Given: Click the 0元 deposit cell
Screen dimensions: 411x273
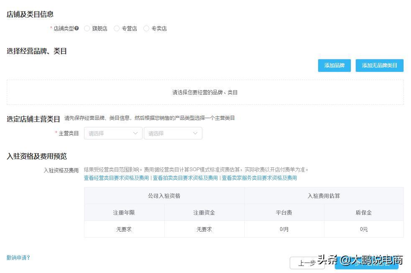Looking at the screenshot, I should 364,229.
